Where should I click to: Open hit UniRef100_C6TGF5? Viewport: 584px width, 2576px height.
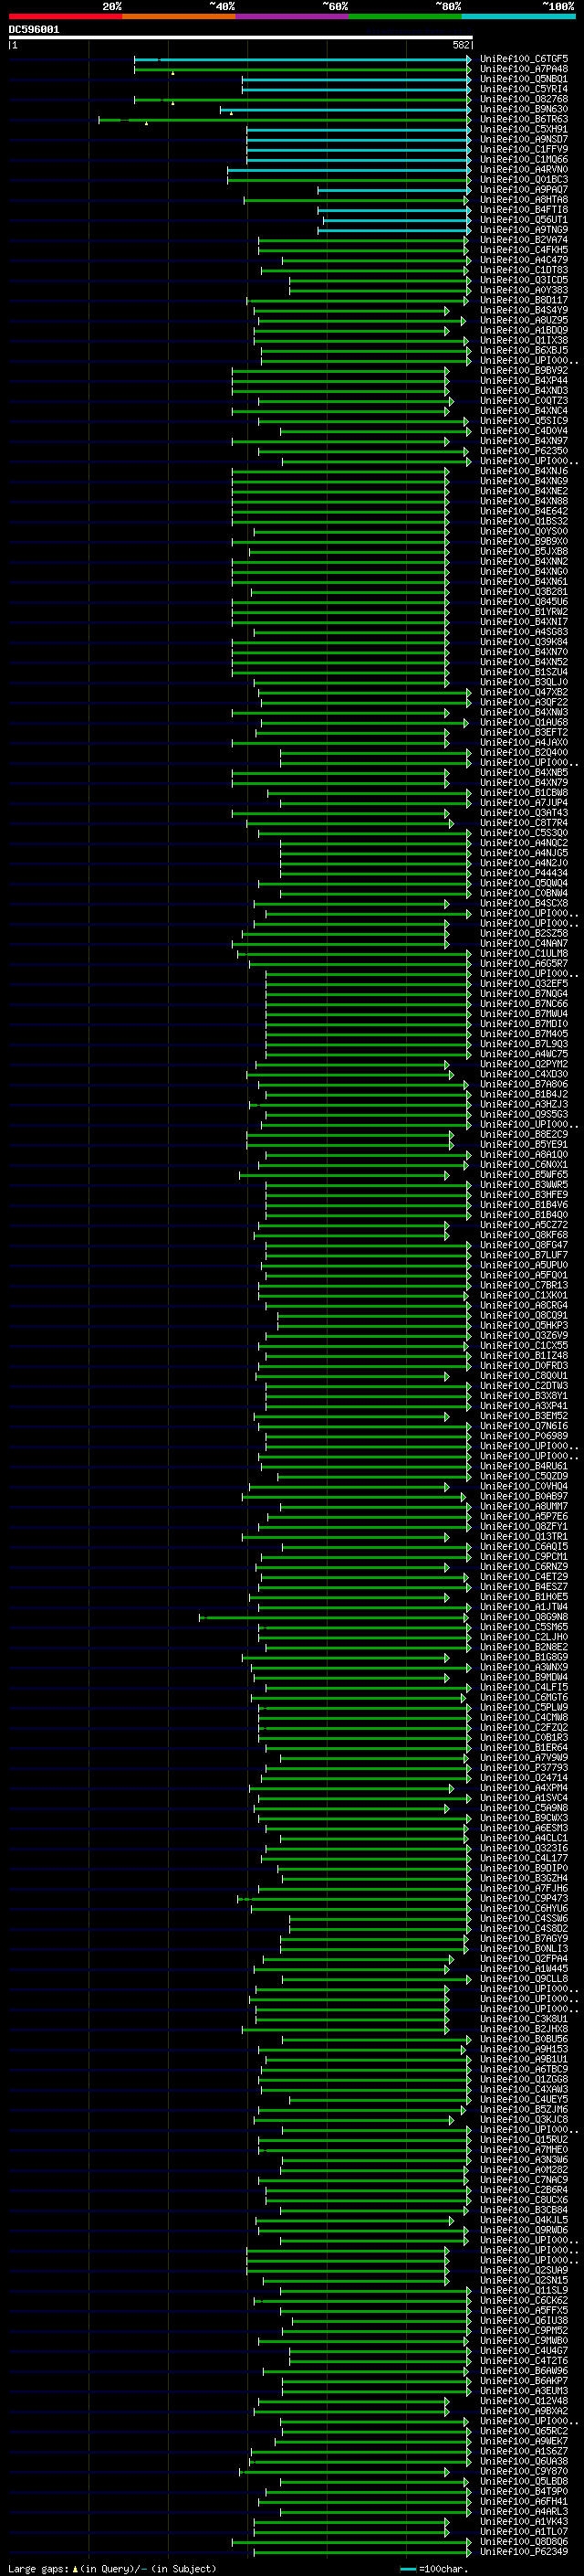(523, 59)
